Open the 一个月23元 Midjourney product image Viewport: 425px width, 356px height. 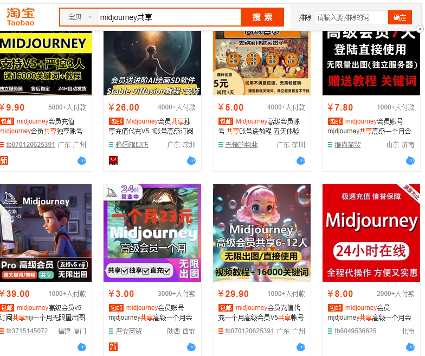click(152, 233)
